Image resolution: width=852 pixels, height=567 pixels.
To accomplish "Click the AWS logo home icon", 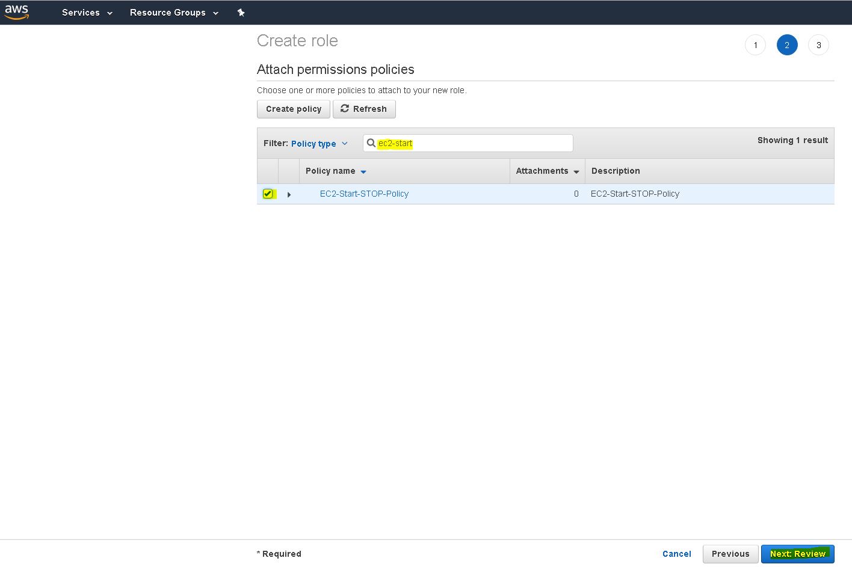I will pyautogui.click(x=17, y=12).
